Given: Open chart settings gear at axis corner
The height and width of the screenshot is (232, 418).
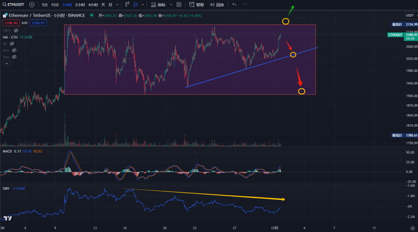Looking at the screenshot, I should 412,228.
